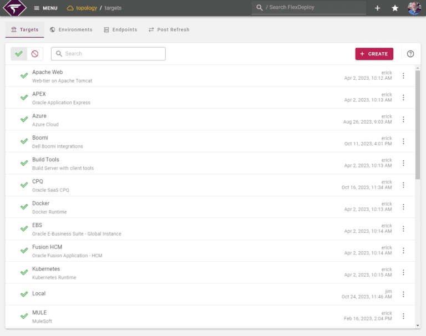Click Local active status checkmark
This screenshot has height=336, width=426.
(x=24, y=294)
